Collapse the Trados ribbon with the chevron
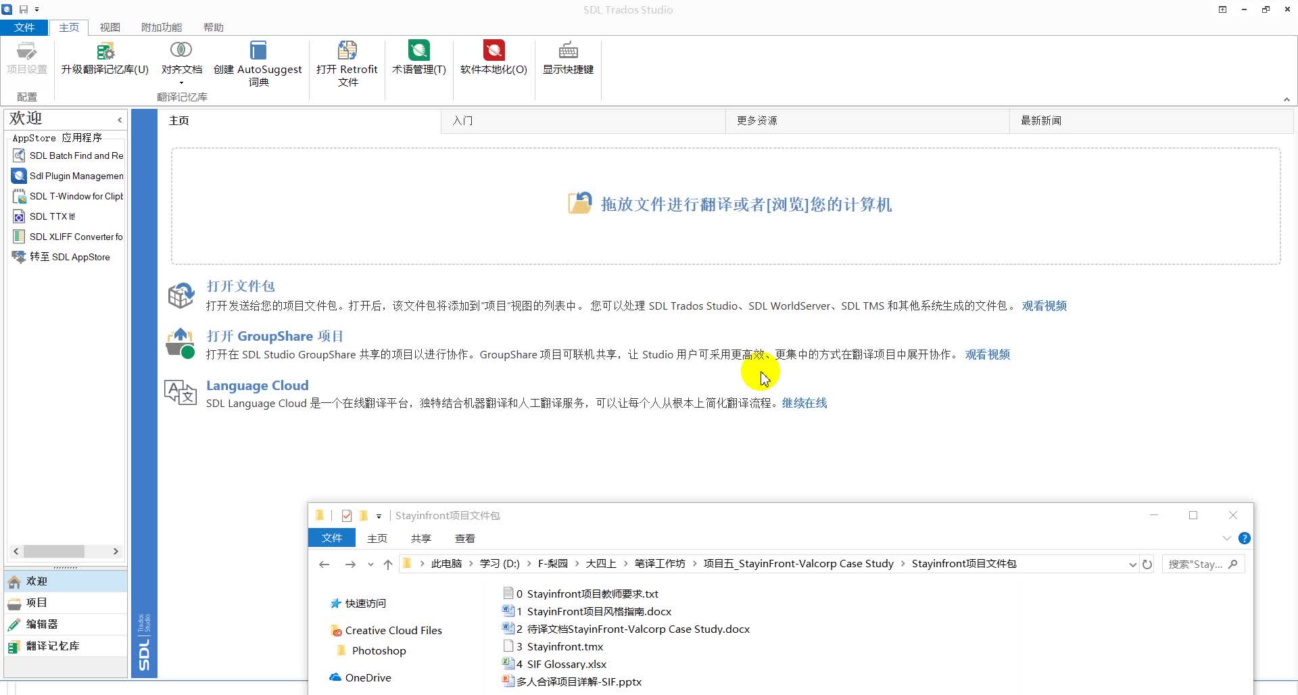This screenshot has height=695, width=1298. pos(1287,99)
